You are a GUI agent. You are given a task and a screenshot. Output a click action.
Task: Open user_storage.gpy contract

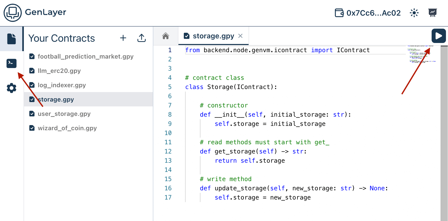click(64, 114)
